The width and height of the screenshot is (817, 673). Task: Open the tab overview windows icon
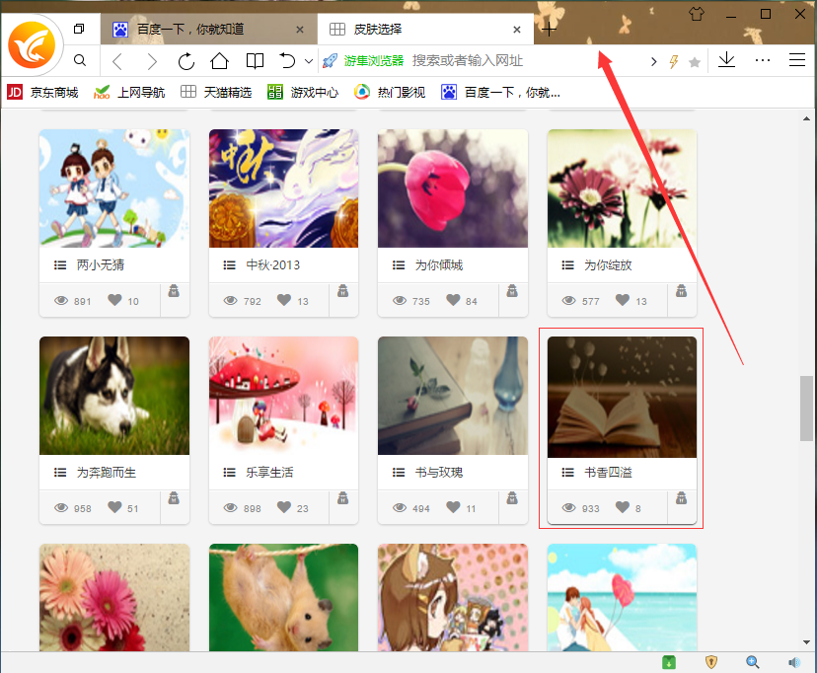coord(79,30)
